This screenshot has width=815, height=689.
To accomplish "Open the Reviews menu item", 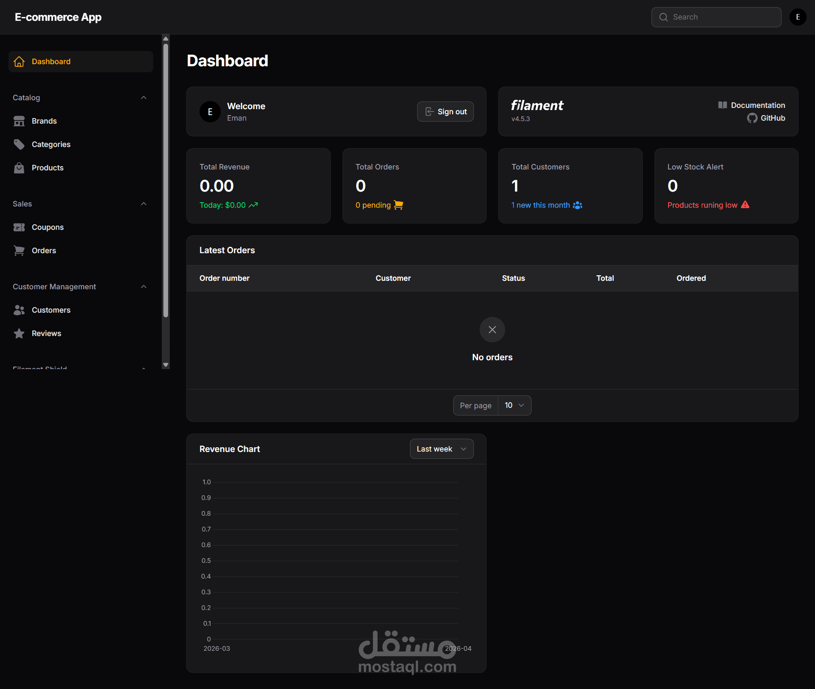I will point(46,333).
